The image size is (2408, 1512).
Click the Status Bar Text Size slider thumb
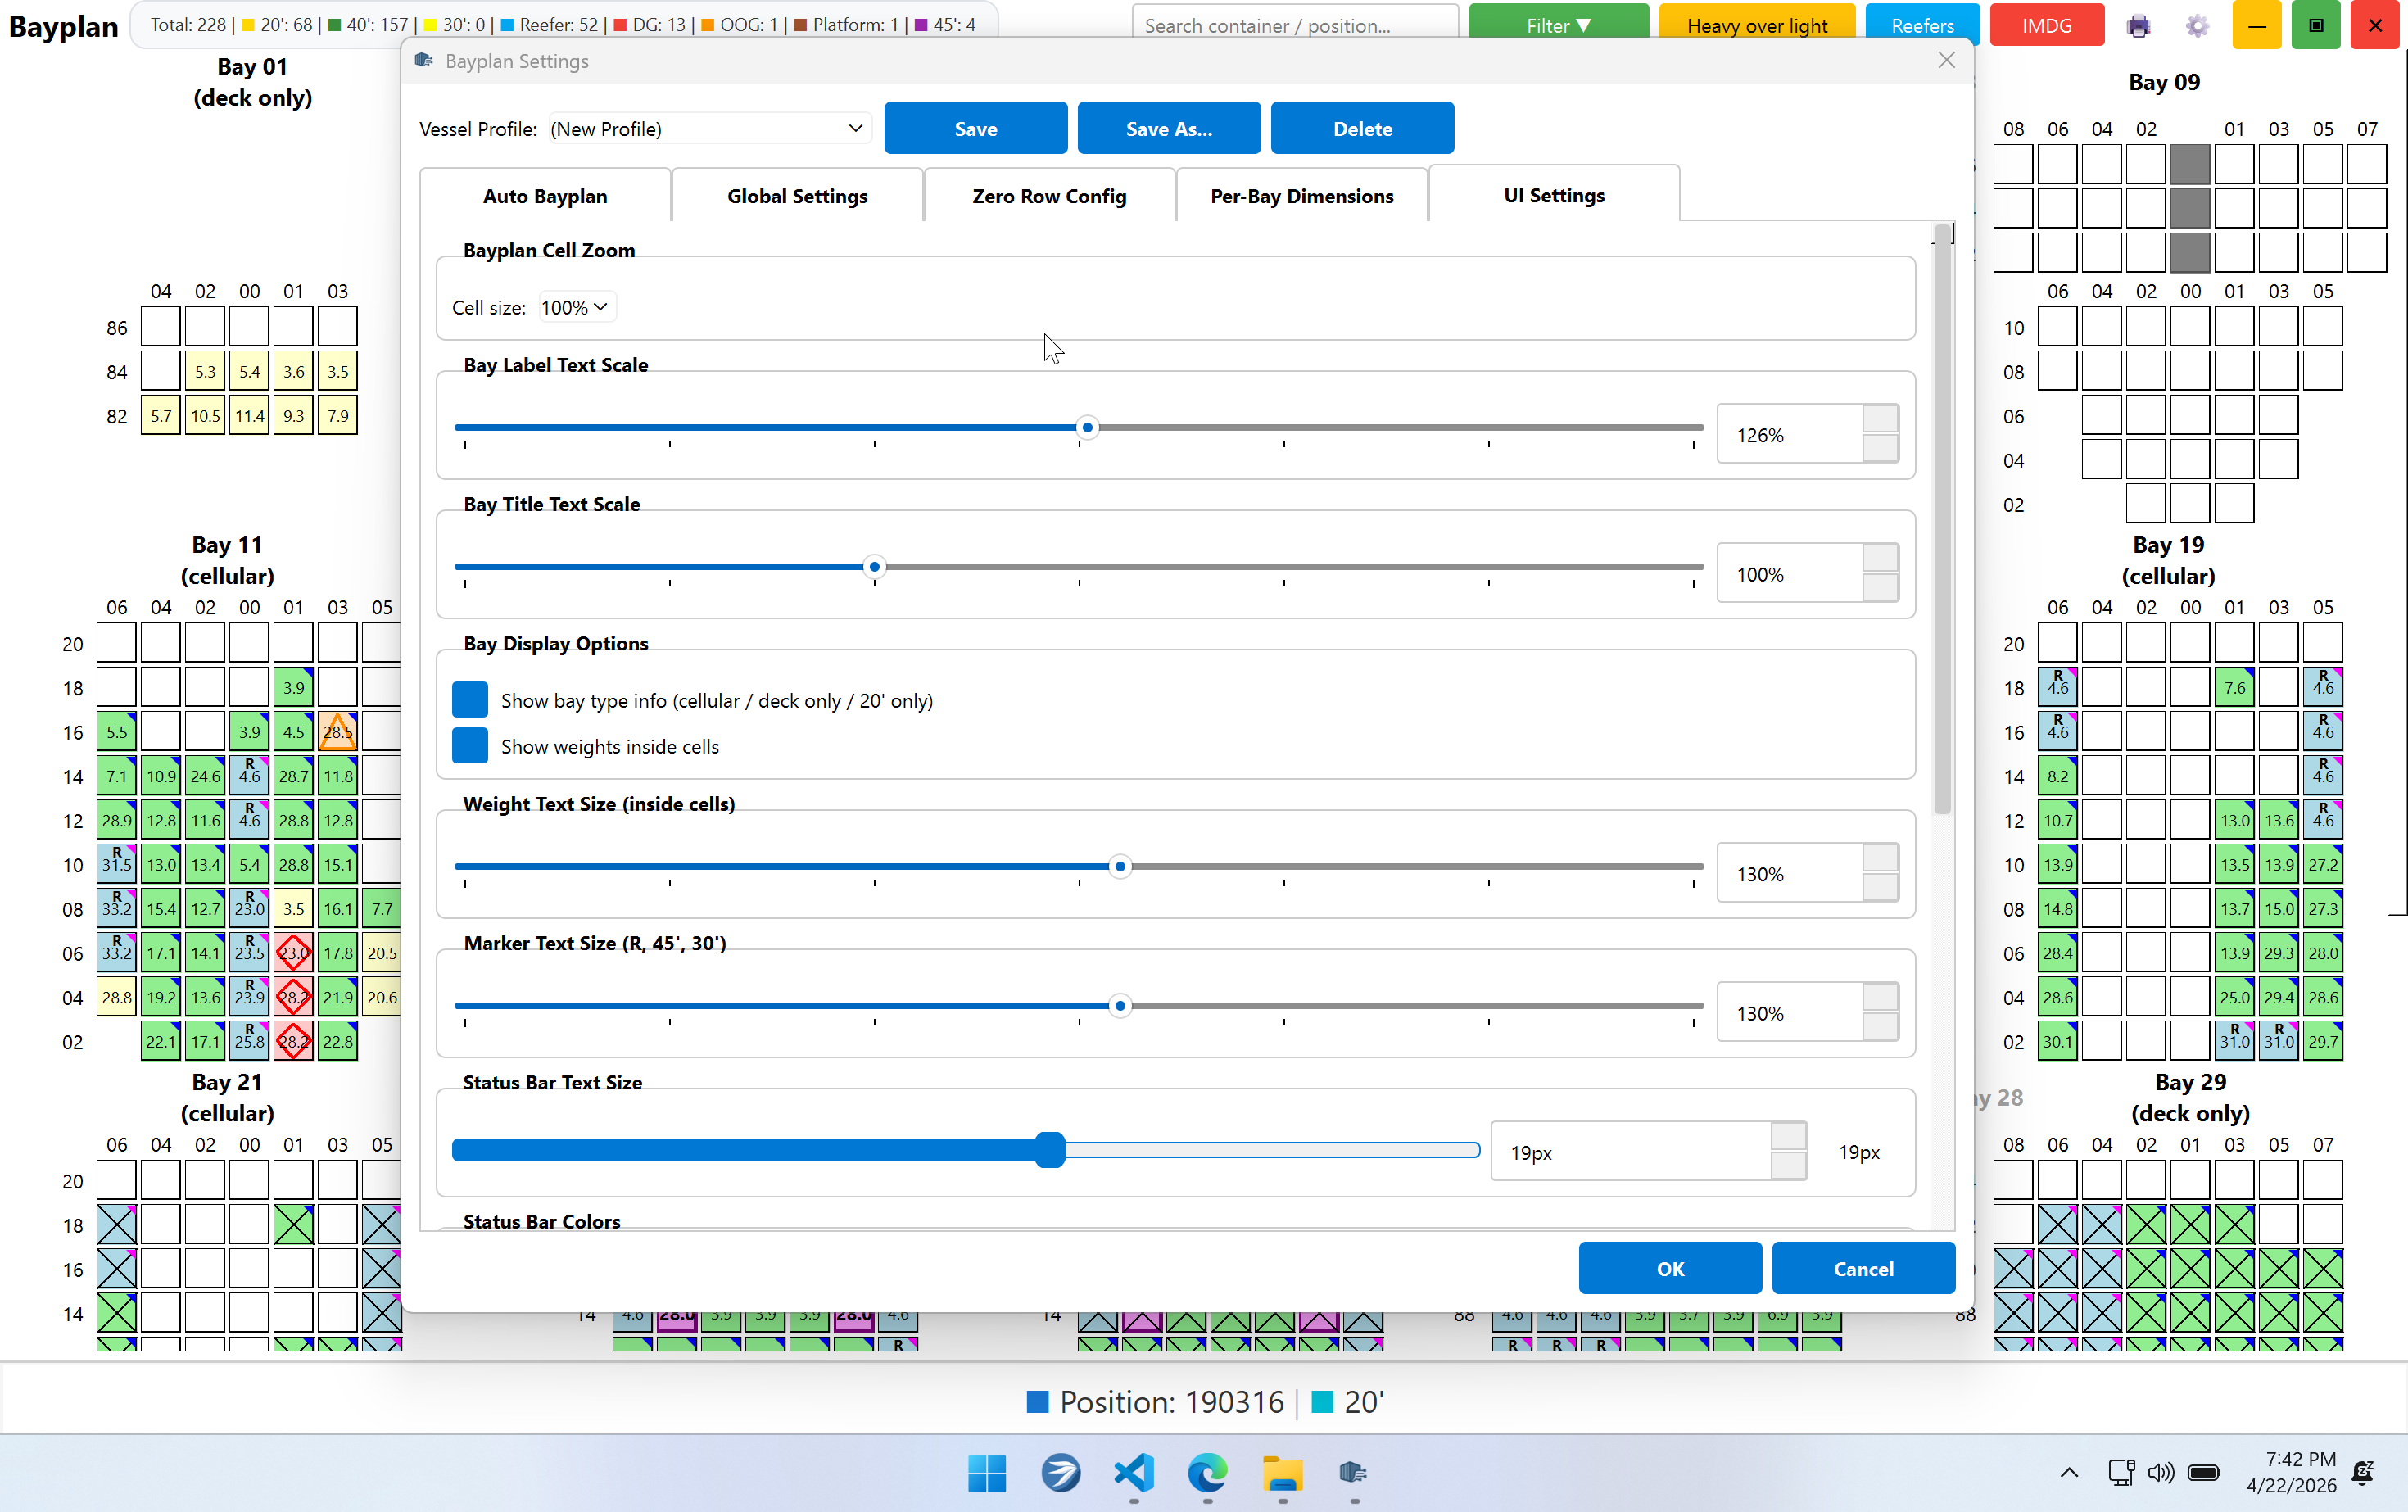point(1050,1150)
